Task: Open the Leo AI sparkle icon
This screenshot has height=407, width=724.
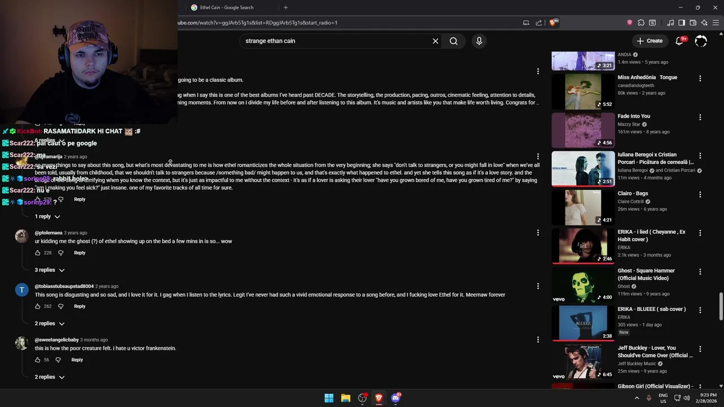Action: 704,23
